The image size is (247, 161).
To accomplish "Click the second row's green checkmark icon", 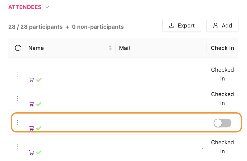I will (38, 104).
